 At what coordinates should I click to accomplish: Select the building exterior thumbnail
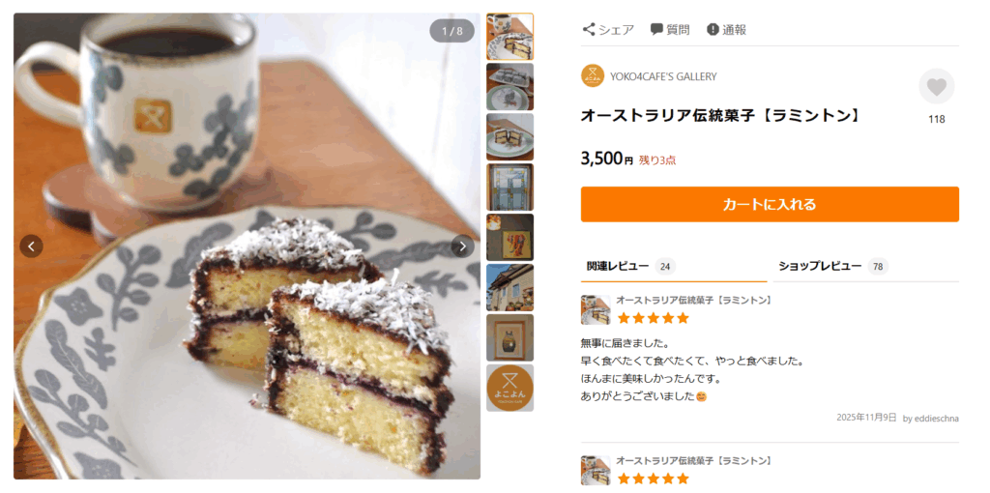point(510,287)
